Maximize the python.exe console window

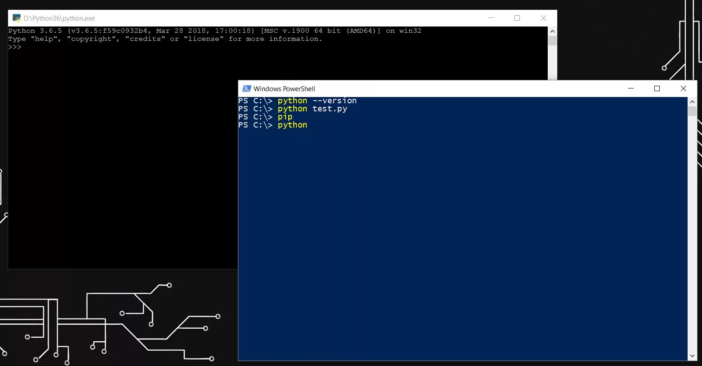(x=517, y=18)
